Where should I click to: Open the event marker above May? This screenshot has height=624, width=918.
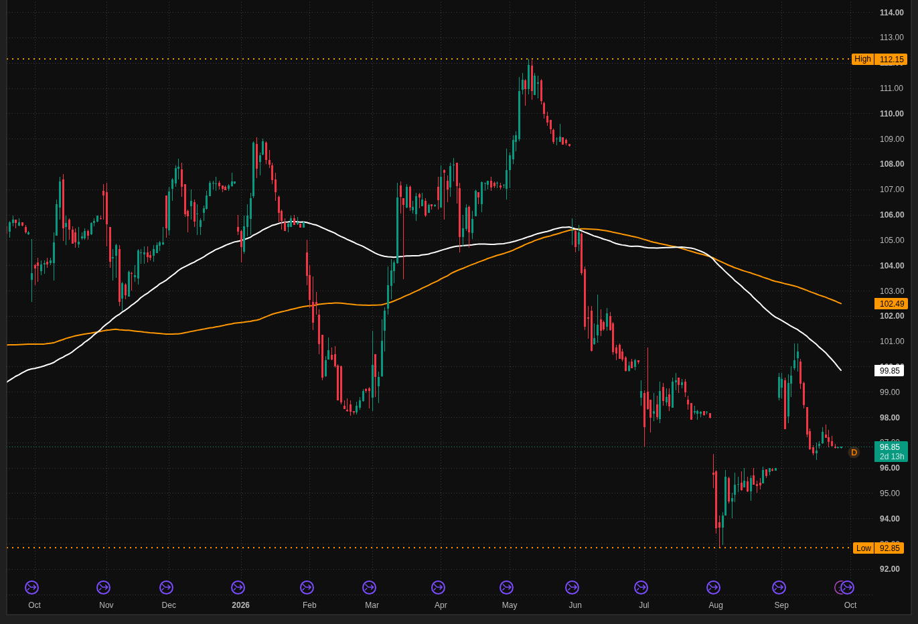506,587
